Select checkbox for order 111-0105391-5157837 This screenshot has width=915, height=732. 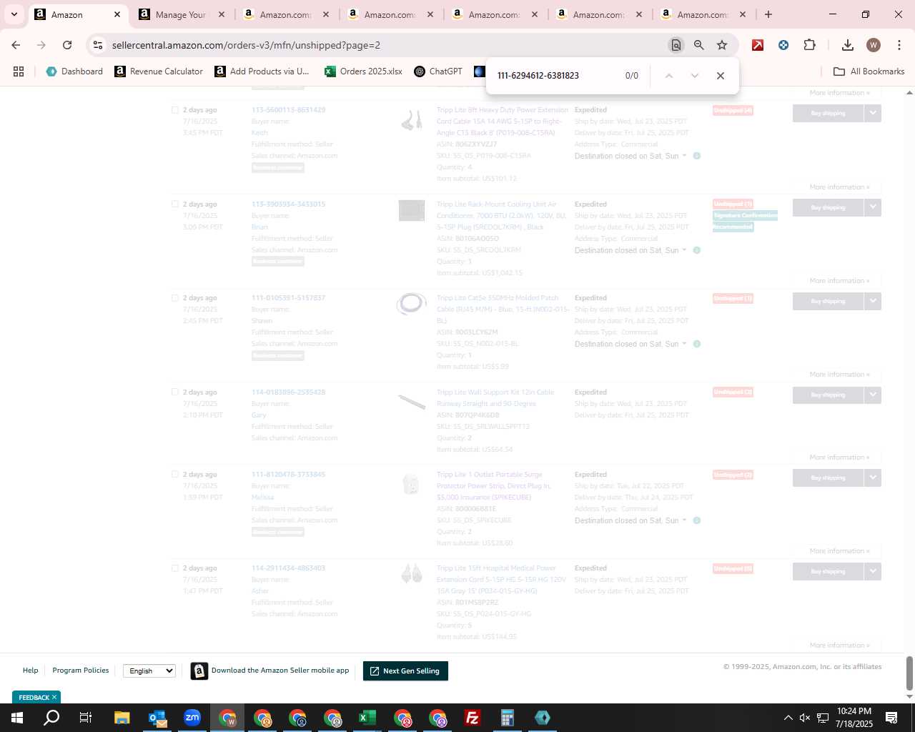[x=175, y=298]
